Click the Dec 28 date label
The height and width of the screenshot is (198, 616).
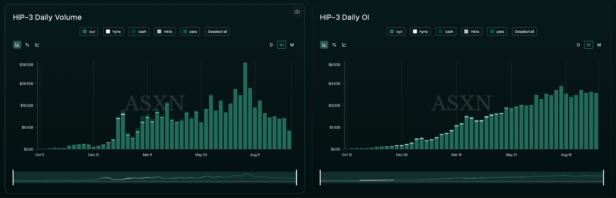pyautogui.click(x=402, y=155)
